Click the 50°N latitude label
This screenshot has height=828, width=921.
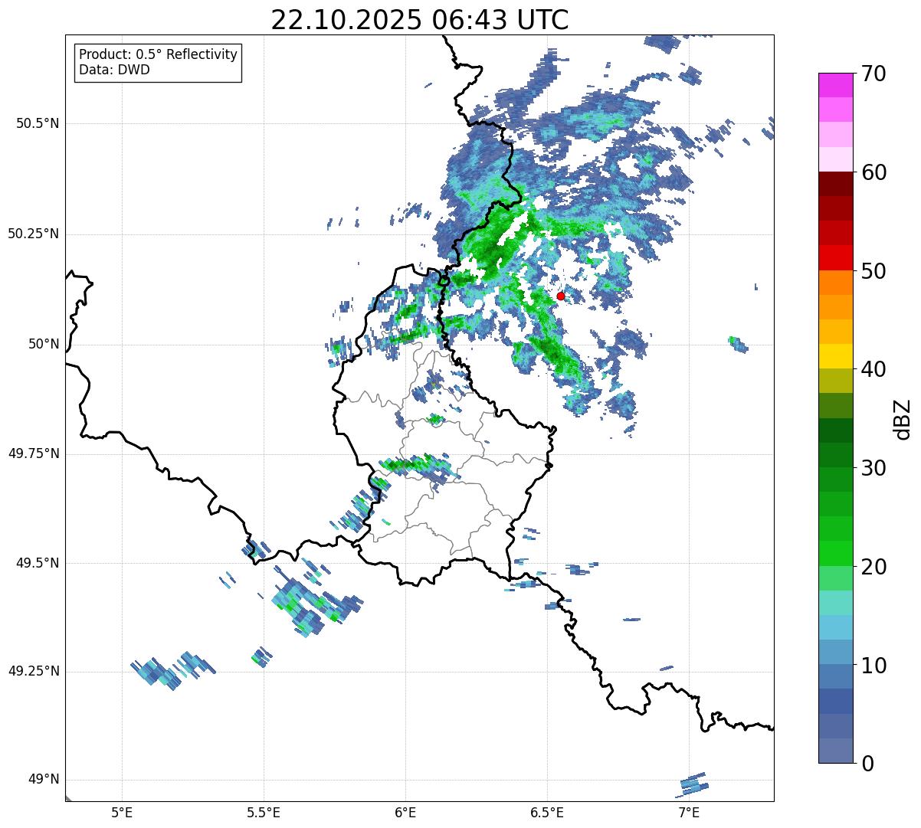point(44,344)
